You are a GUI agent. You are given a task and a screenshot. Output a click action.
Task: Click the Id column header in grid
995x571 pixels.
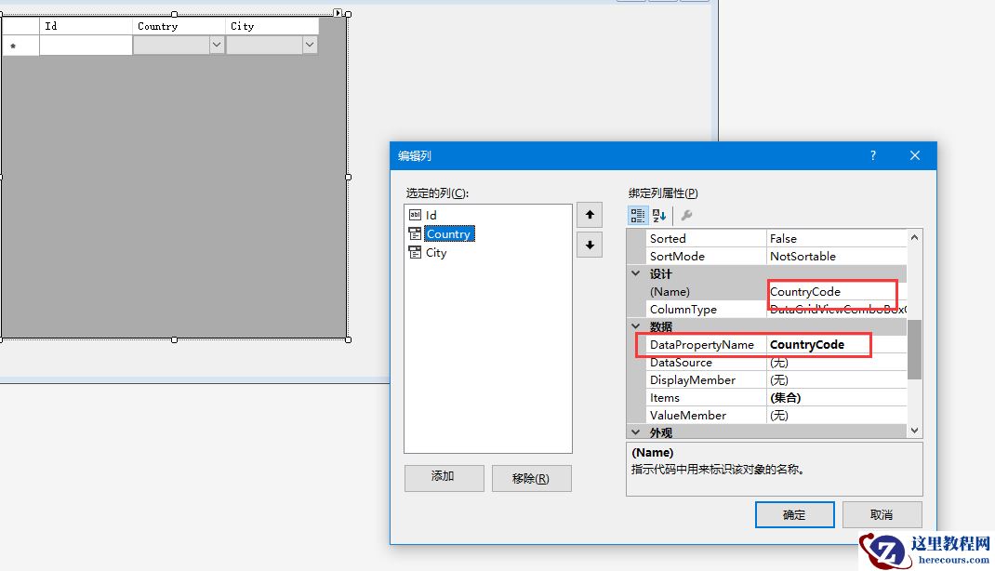click(x=86, y=26)
